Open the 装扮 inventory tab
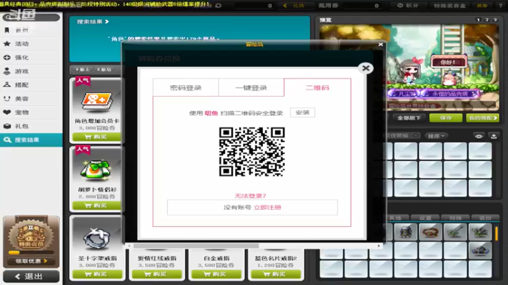508x285 pixels. [x=485, y=218]
